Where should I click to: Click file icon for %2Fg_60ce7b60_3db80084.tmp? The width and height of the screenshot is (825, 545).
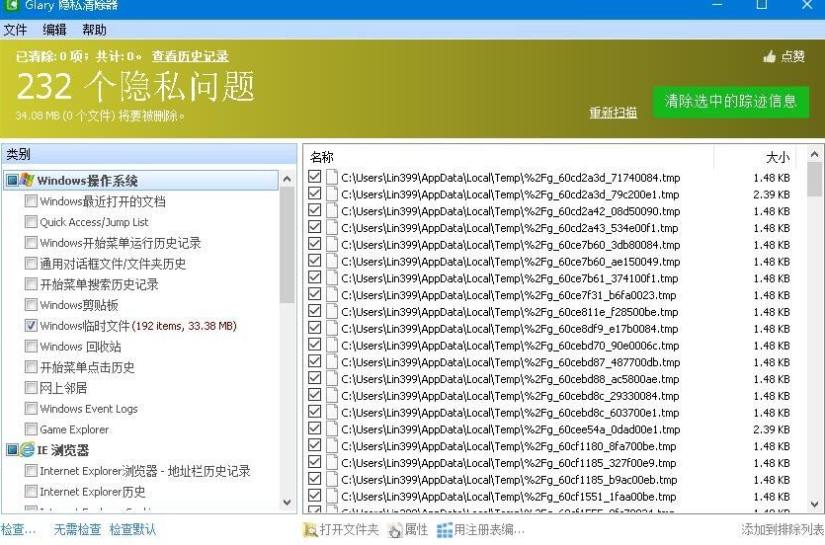tap(331, 245)
